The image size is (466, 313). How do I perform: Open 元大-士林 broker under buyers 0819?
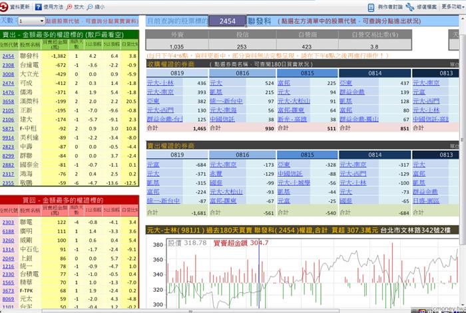(160, 83)
